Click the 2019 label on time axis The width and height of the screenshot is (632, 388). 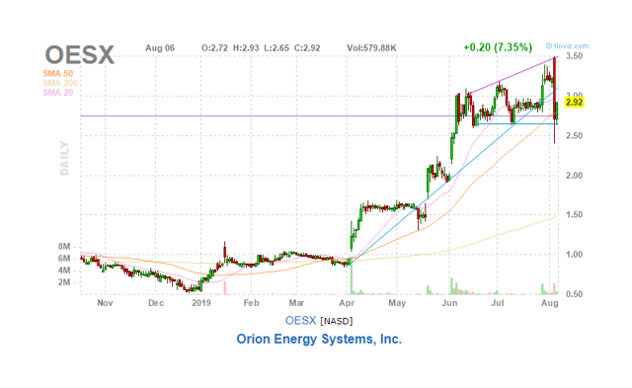tap(201, 302)
